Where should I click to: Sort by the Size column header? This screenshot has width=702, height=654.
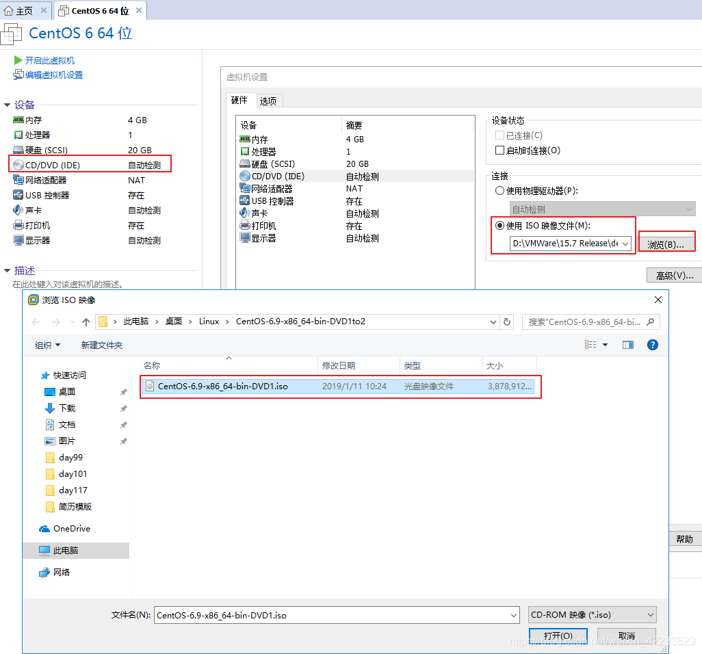(x=509, y=366)
